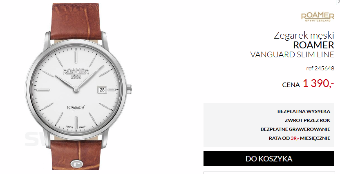Open BEZPŁATNE GRAWEROWANIE engraving info

(295, 129)
